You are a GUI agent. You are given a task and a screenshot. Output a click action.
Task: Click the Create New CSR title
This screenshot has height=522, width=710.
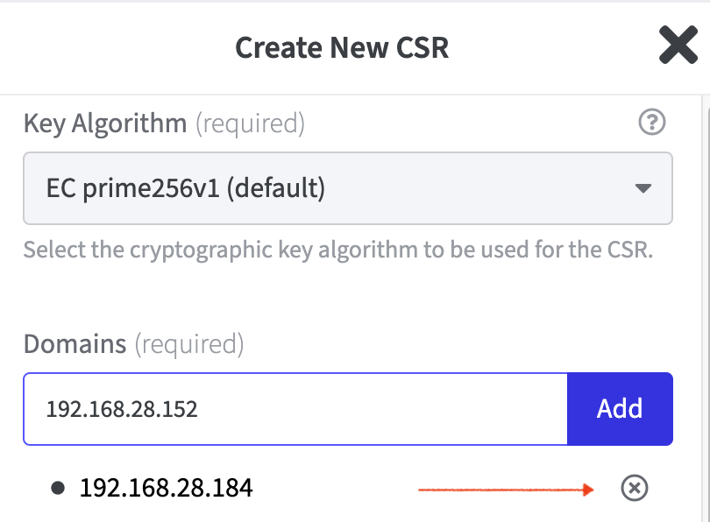pyautogui.click(x=342, y=46)
